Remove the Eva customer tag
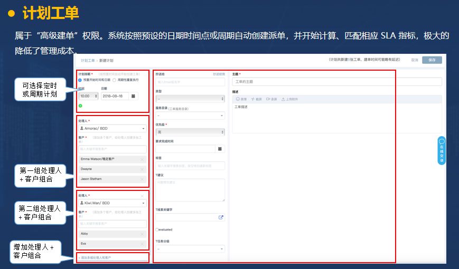This screenshot has height=269, width=459. coord(142,244)
